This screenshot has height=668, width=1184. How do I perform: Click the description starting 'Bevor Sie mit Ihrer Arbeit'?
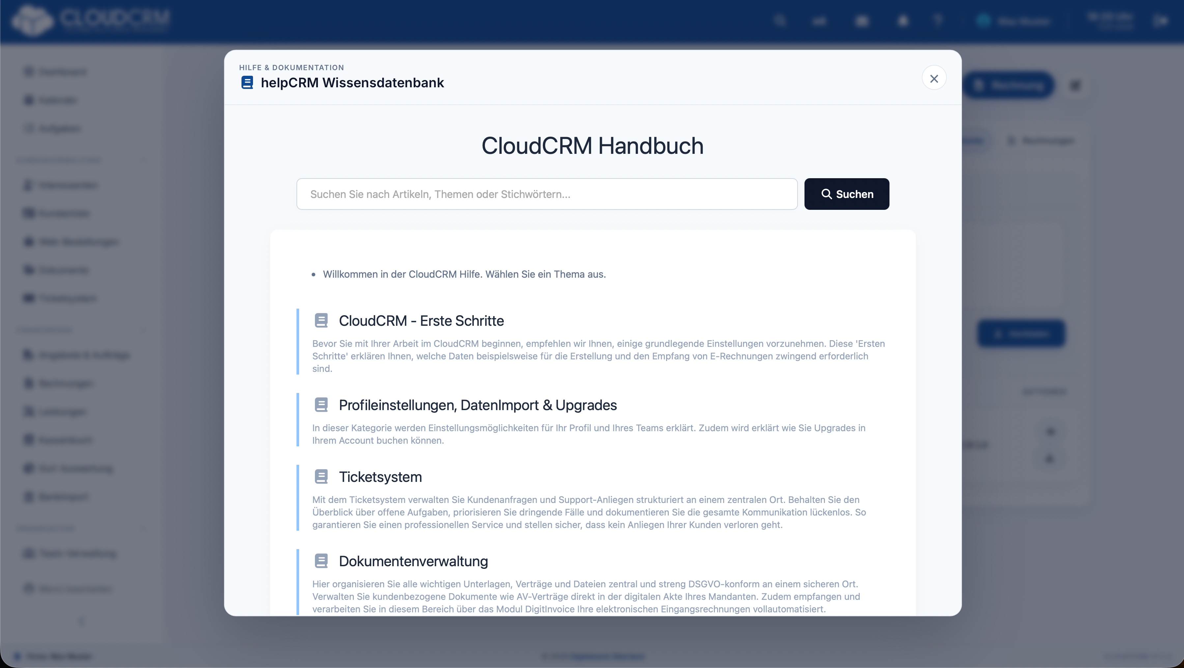click(599, 356)
